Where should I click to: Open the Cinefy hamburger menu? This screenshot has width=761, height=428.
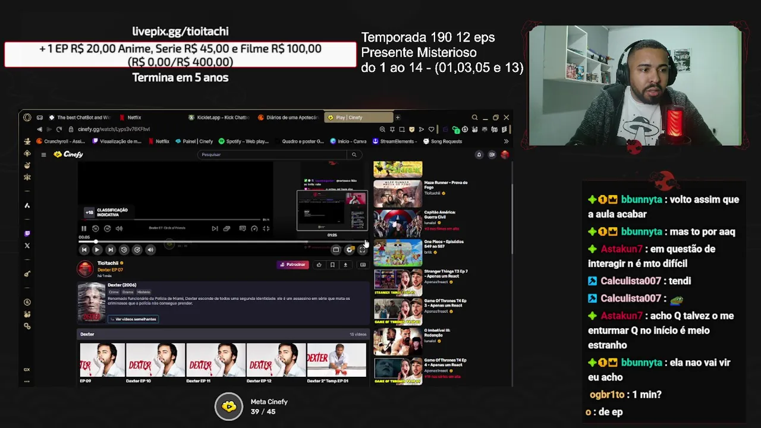tap(43, 155)
